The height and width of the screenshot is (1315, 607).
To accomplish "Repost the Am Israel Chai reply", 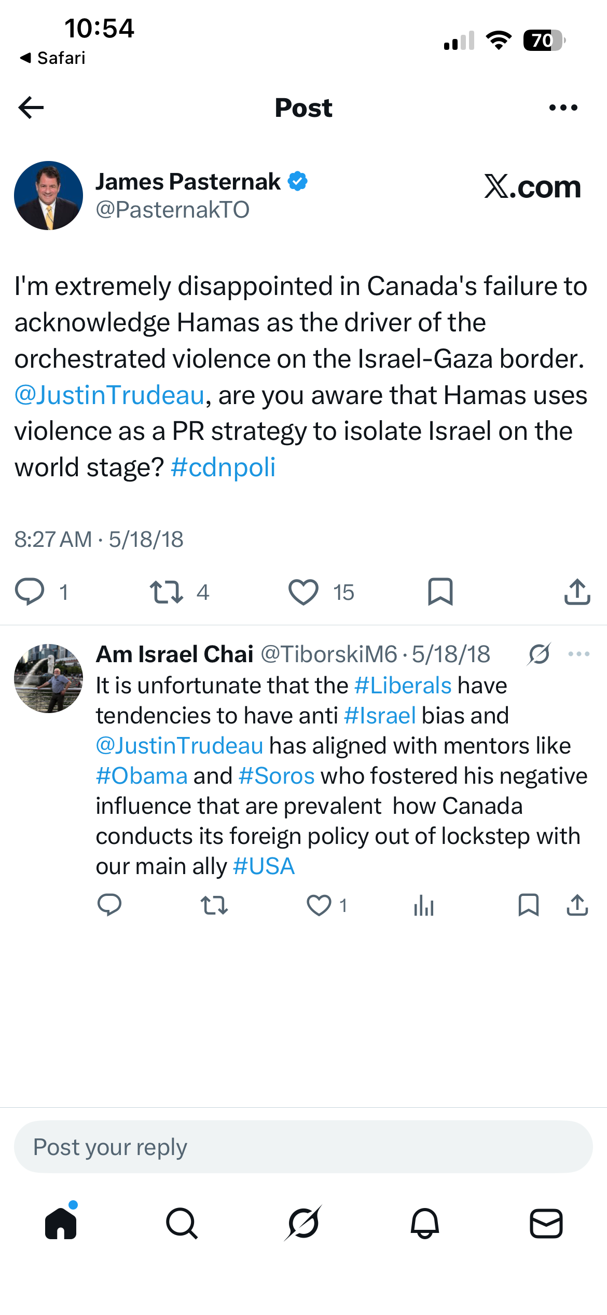I will pos(214,905).
